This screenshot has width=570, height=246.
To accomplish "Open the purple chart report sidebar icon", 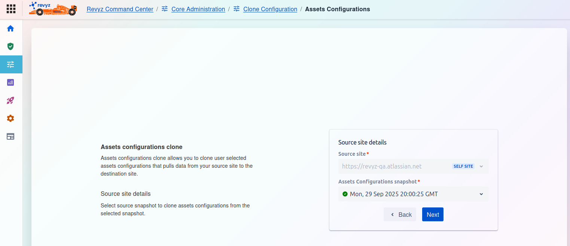I will coord(10,82).
